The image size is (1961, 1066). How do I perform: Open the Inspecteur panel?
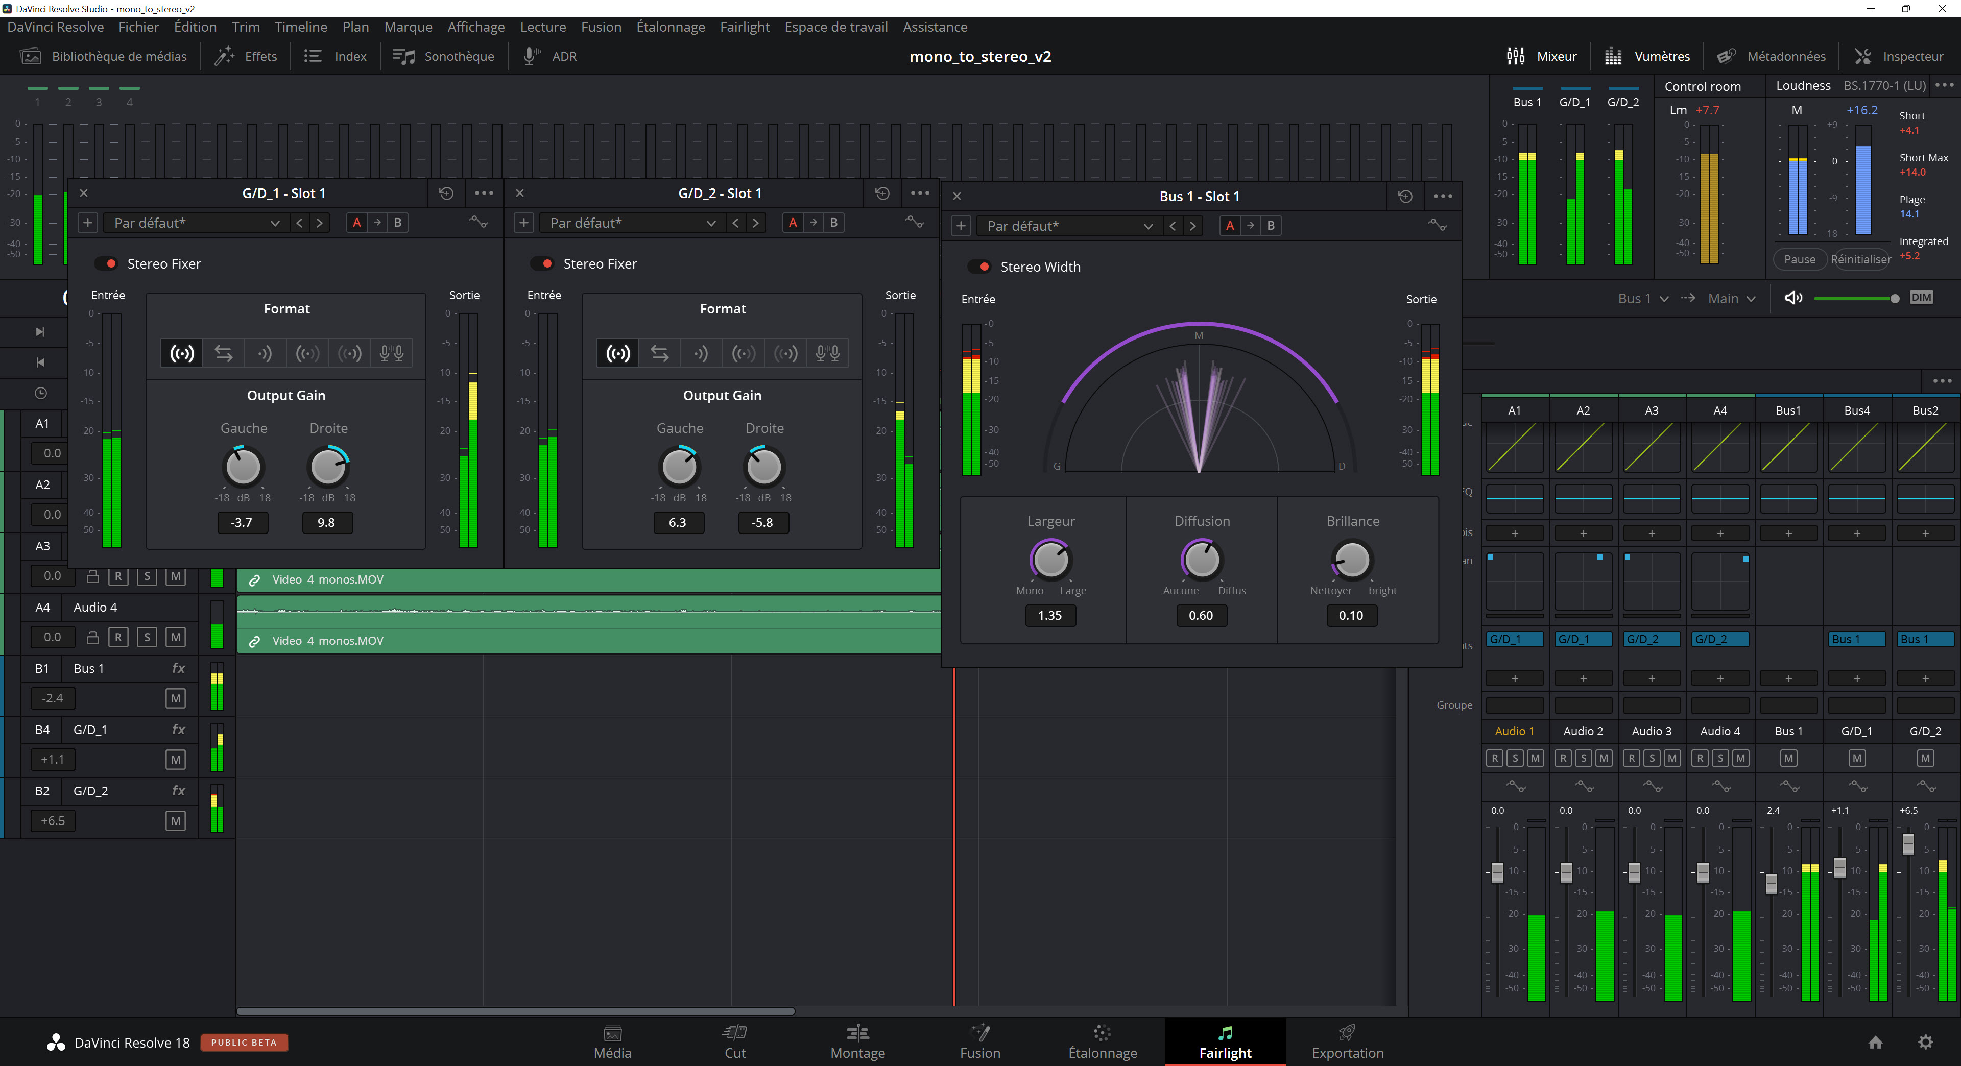(1899, 56)
